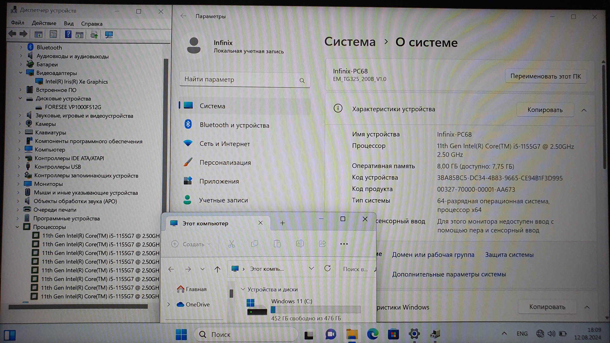
Task: Expand the Bluetooth device category
Action: (x=21, y=47)
